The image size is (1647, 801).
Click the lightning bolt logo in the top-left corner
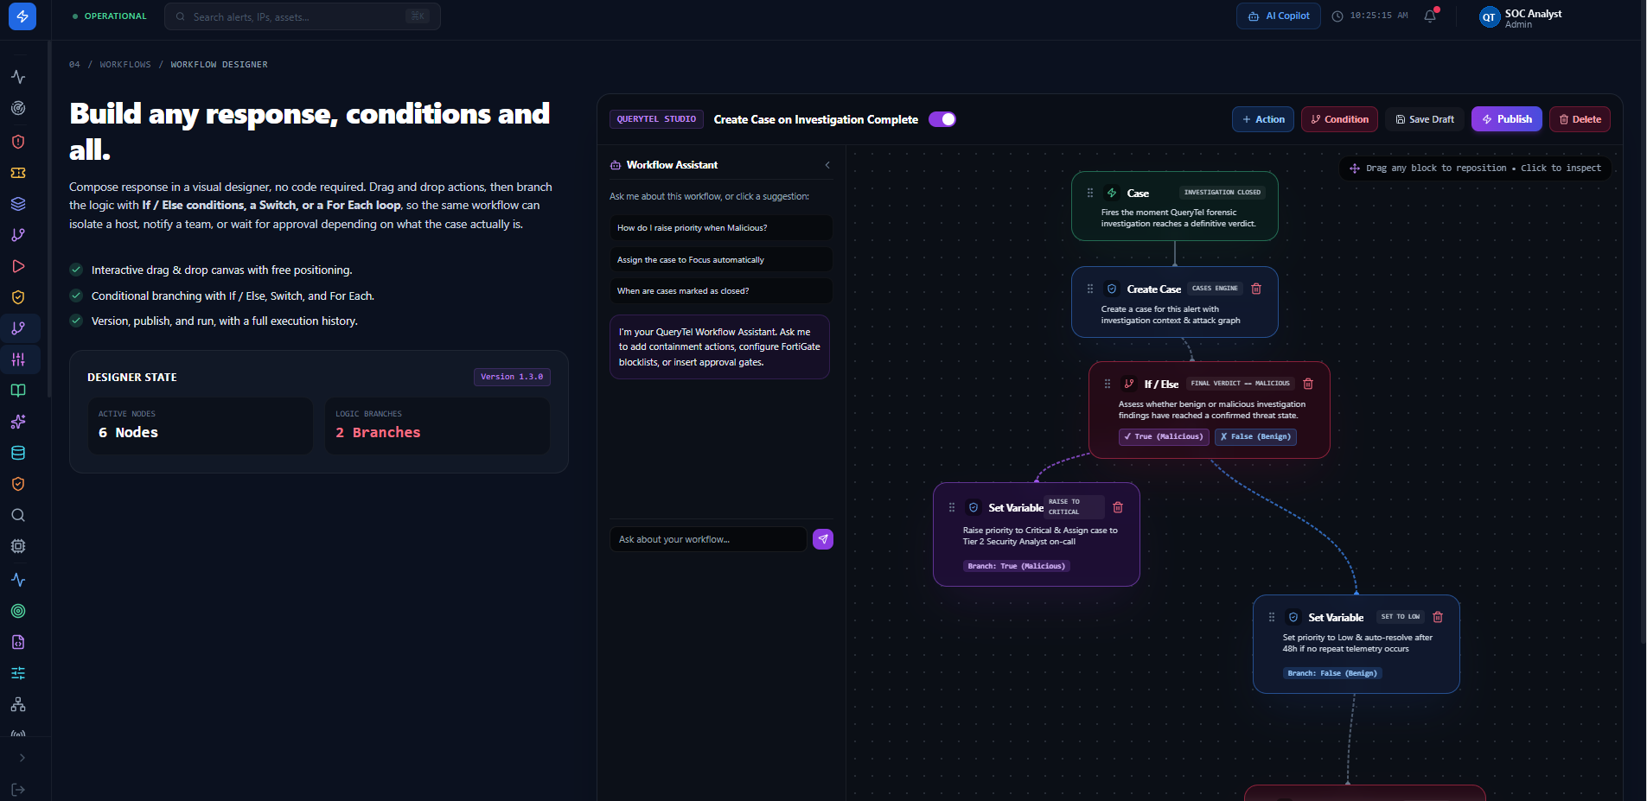(22, 16)
